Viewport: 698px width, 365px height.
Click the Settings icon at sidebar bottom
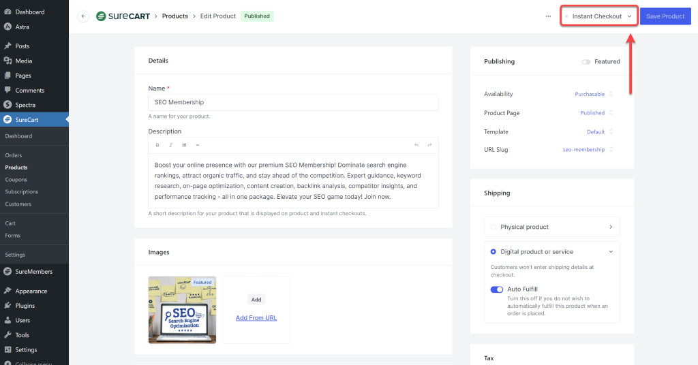[x=7, y=349]
